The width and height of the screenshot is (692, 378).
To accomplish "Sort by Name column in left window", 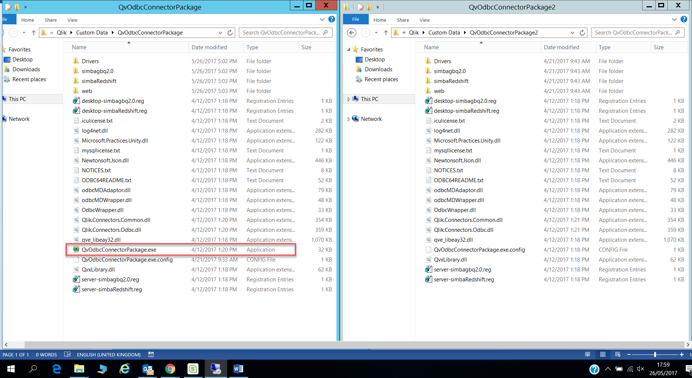I will coord(126,47).
